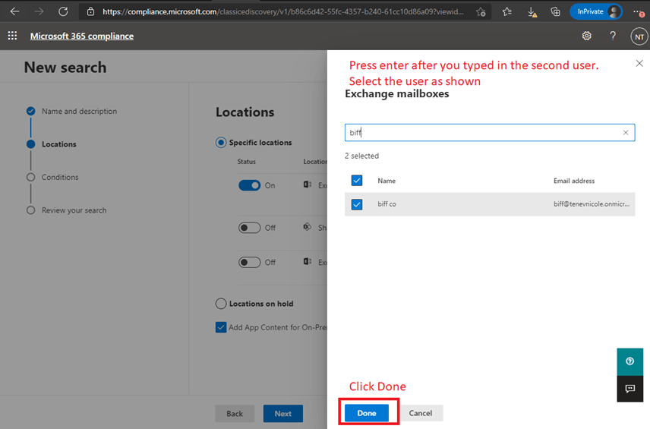650x429 pixels.
Task: Click the Exchange icon in the third location row
Action: [x=308, y=261]
